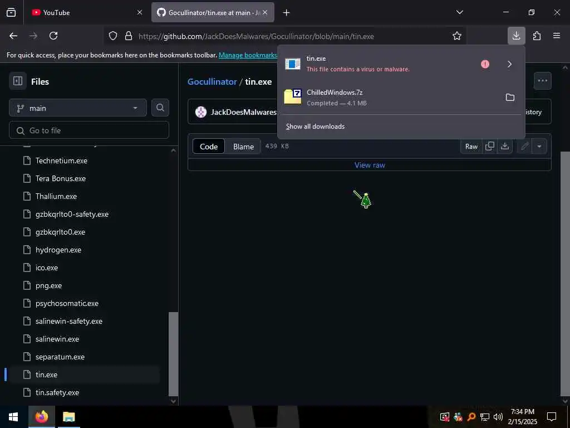Open tin.safety.exe file
Screen dimensions: 570x428
(57, 392)
